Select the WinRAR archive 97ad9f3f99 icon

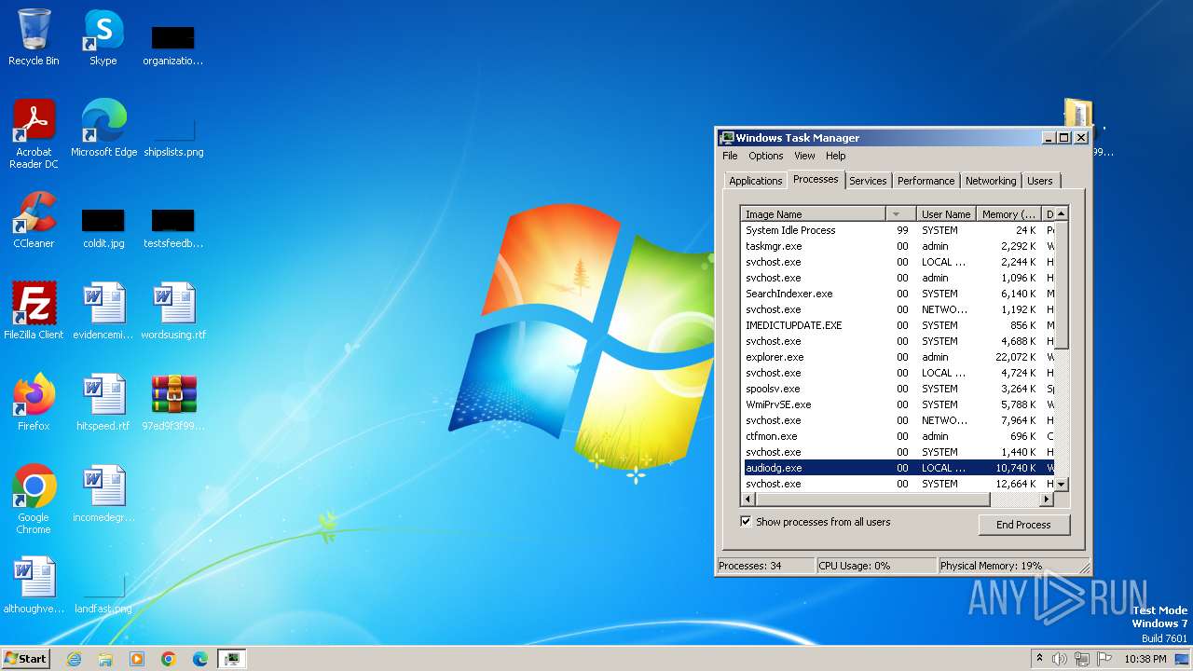tap(173, 403)
